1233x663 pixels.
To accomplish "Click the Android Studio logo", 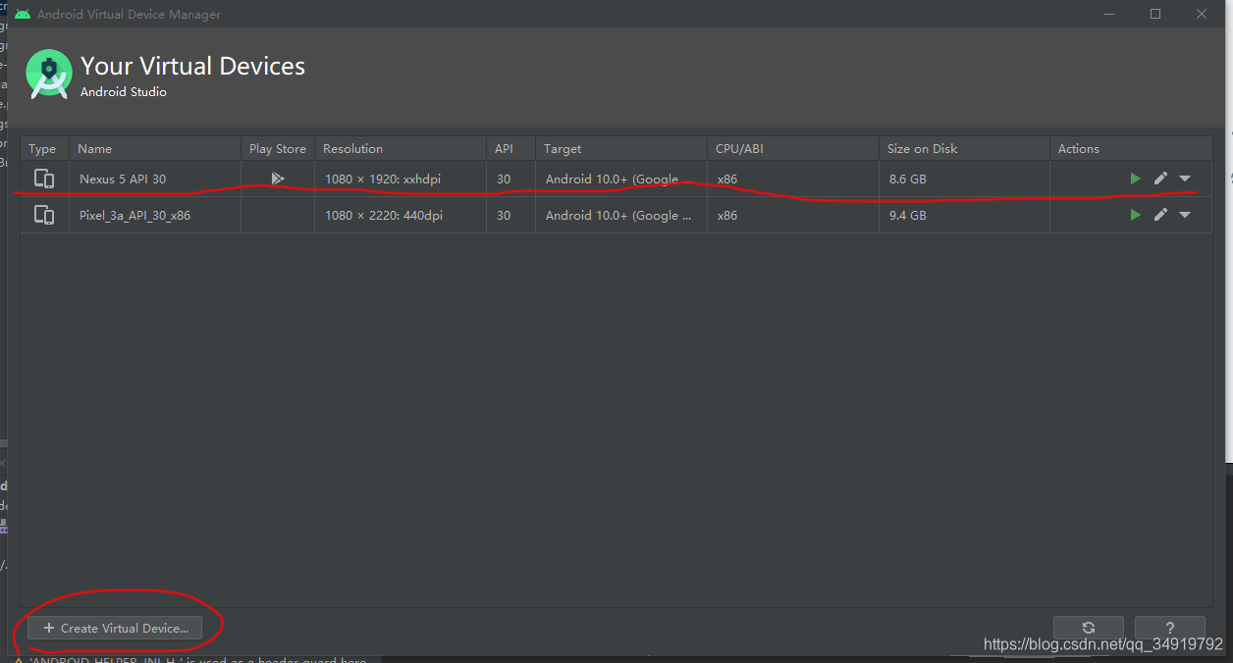I will coord(49,75).
